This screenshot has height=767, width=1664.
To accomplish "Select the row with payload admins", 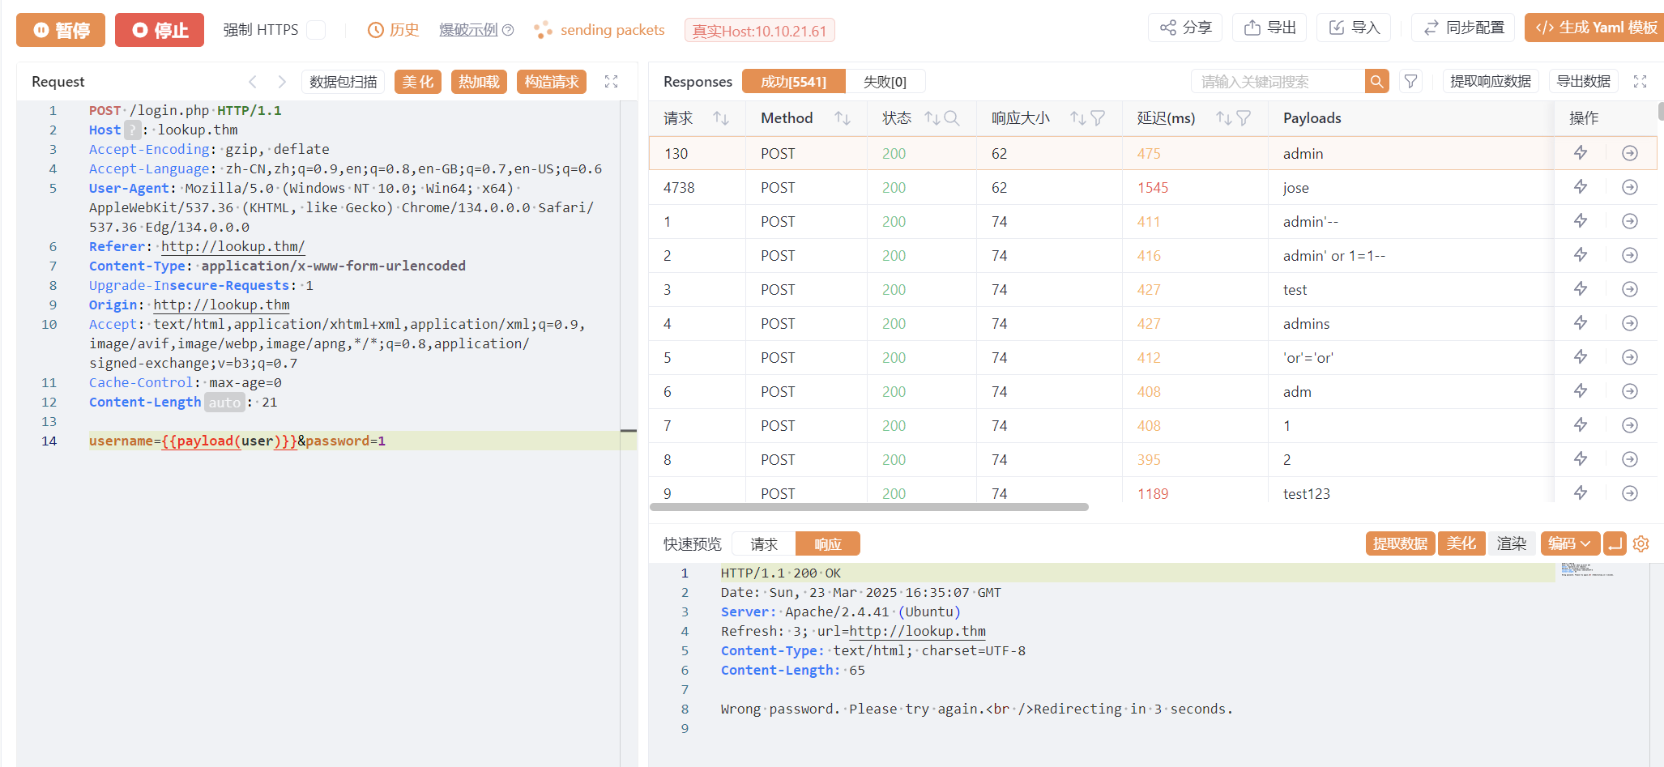I will pos(1153,323).
